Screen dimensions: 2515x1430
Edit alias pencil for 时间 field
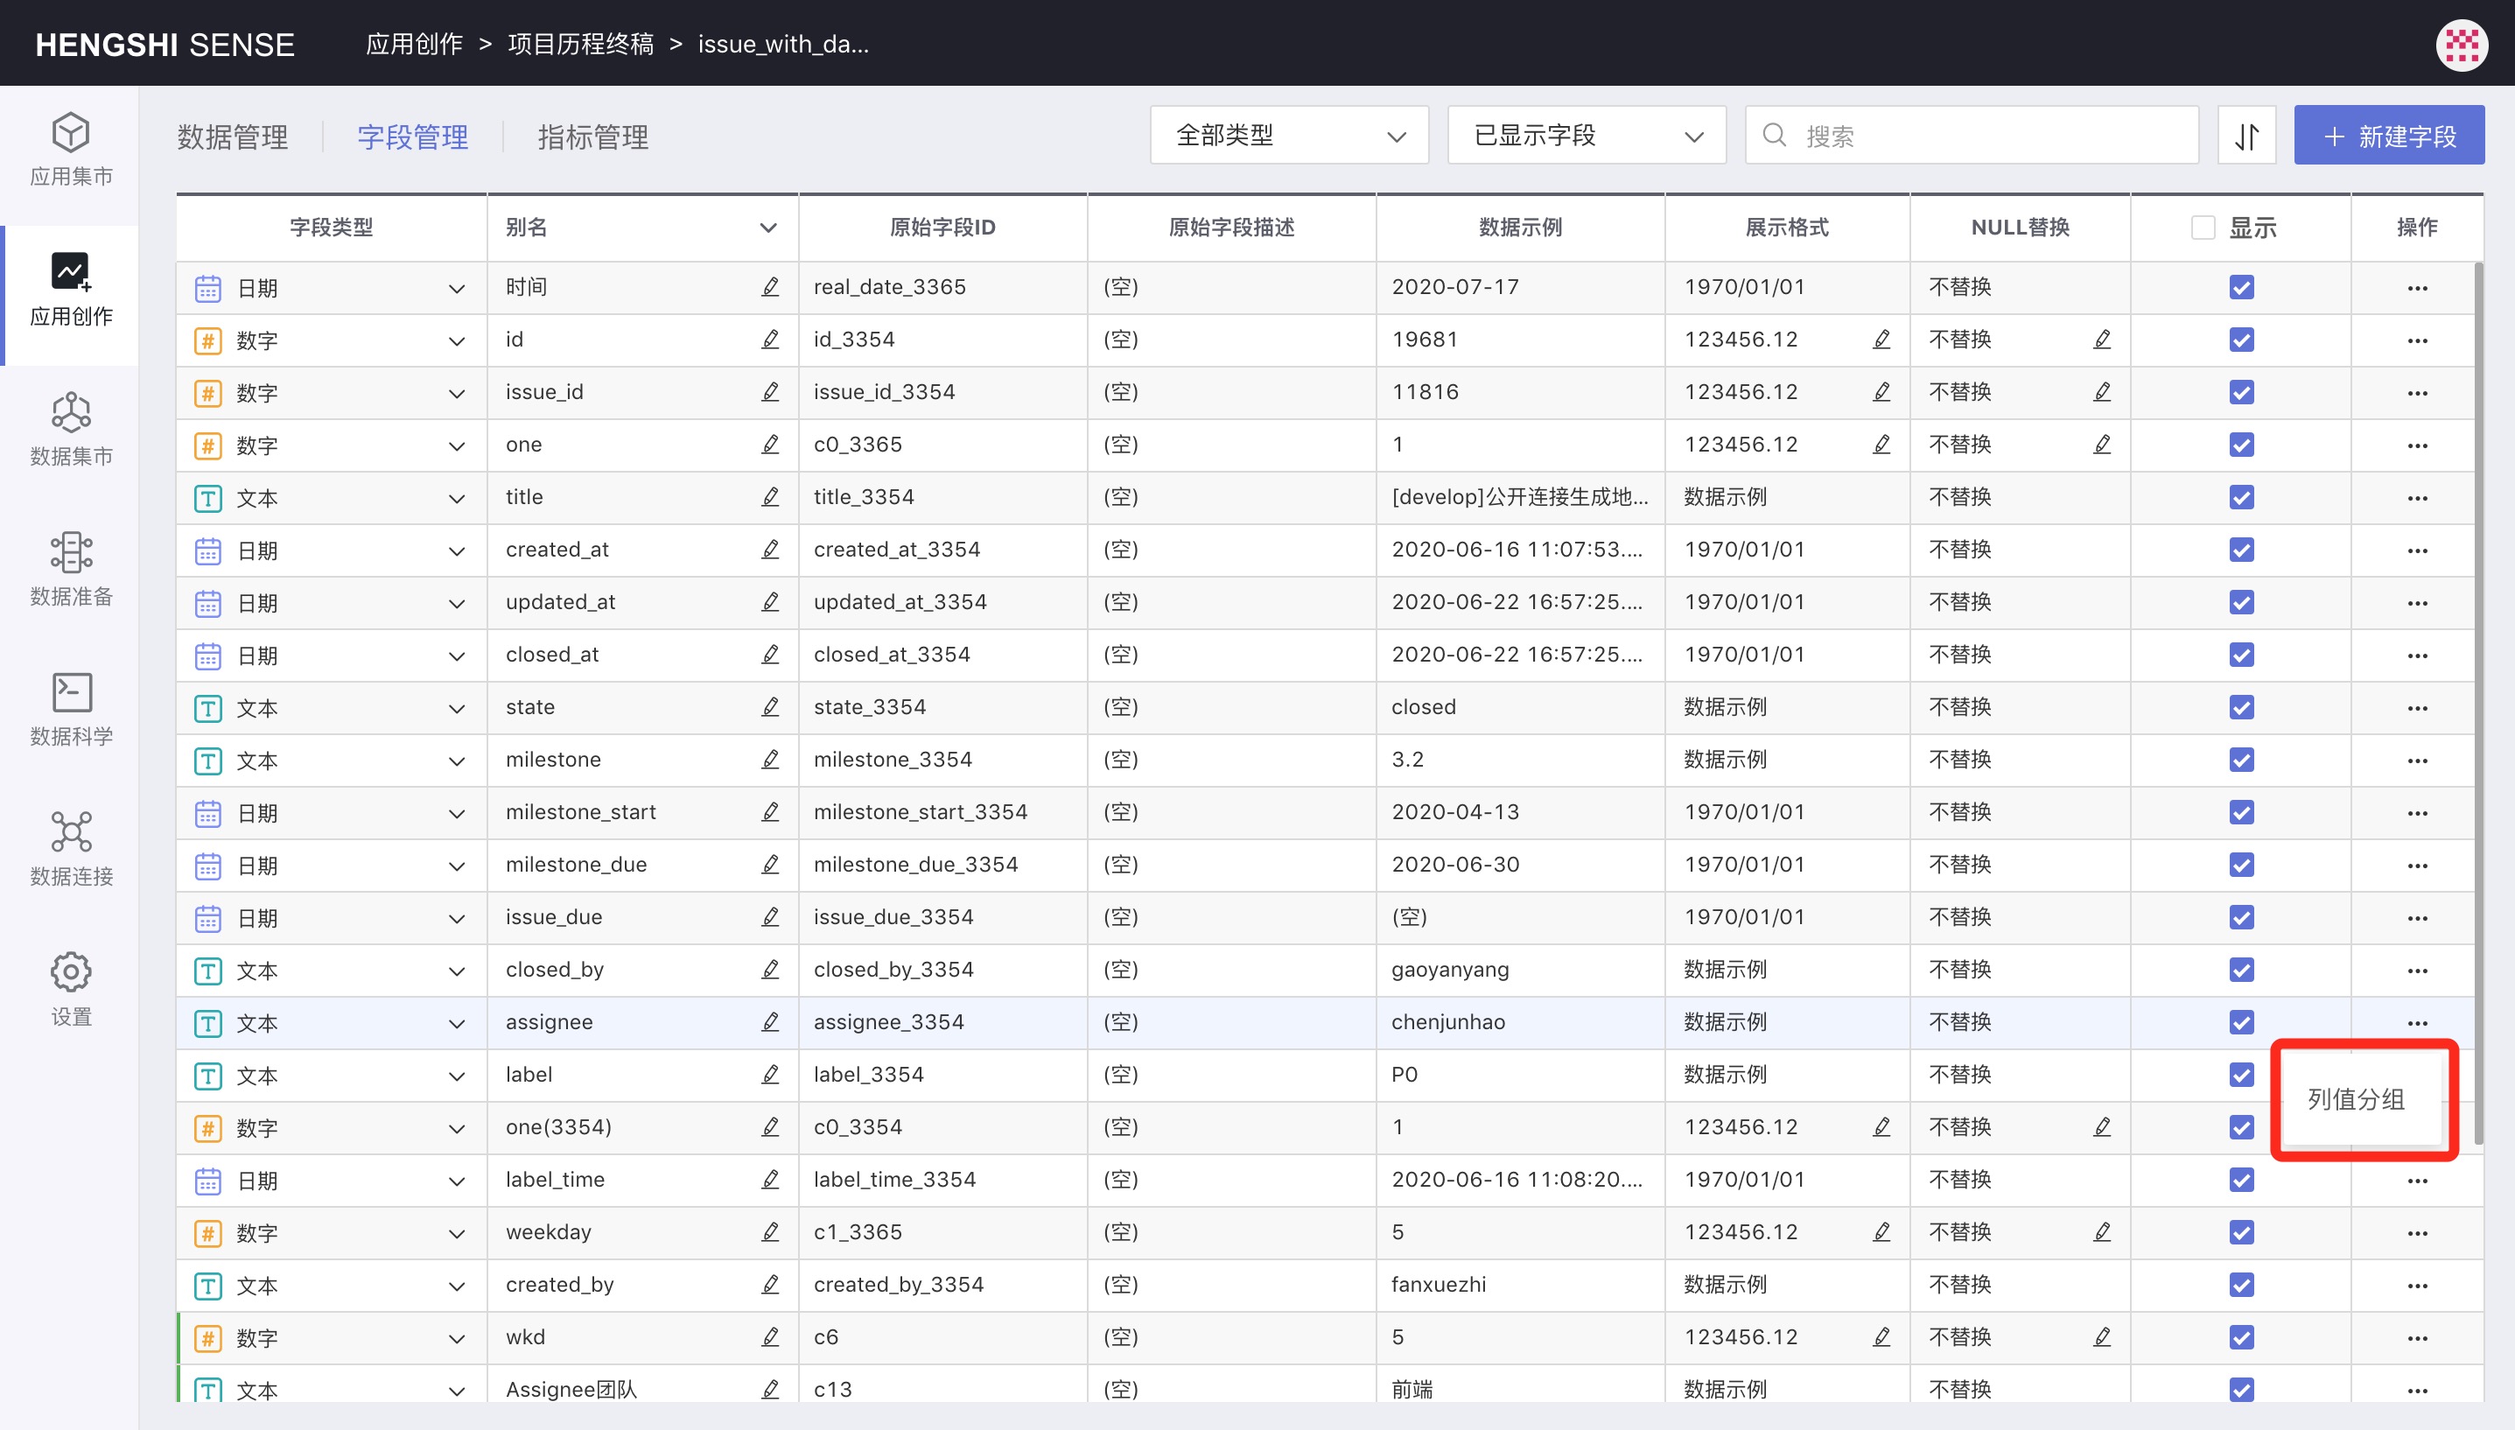click(770, 287)
